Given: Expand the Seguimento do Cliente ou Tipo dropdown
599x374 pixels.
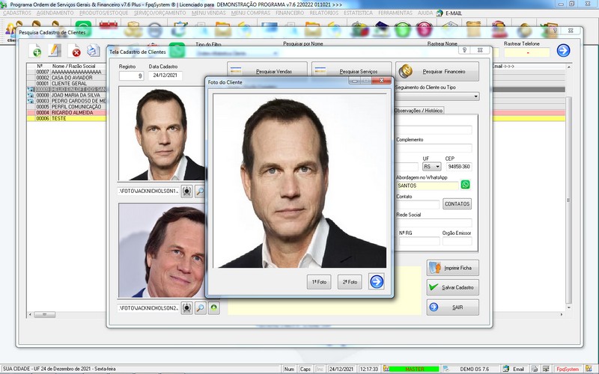Looking at the screenshot, I should click(x=476, y=96).
